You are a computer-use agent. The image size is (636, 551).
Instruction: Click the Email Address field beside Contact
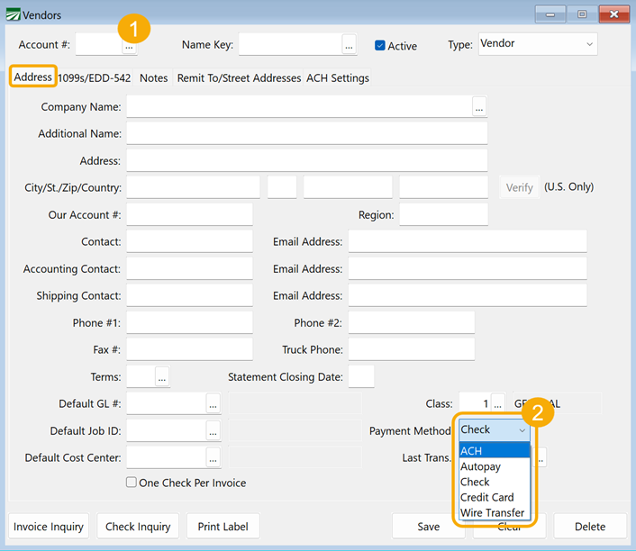[x=467, y=241]
